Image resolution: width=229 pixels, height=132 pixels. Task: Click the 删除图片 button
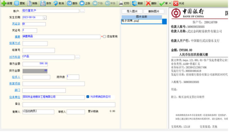154,11
